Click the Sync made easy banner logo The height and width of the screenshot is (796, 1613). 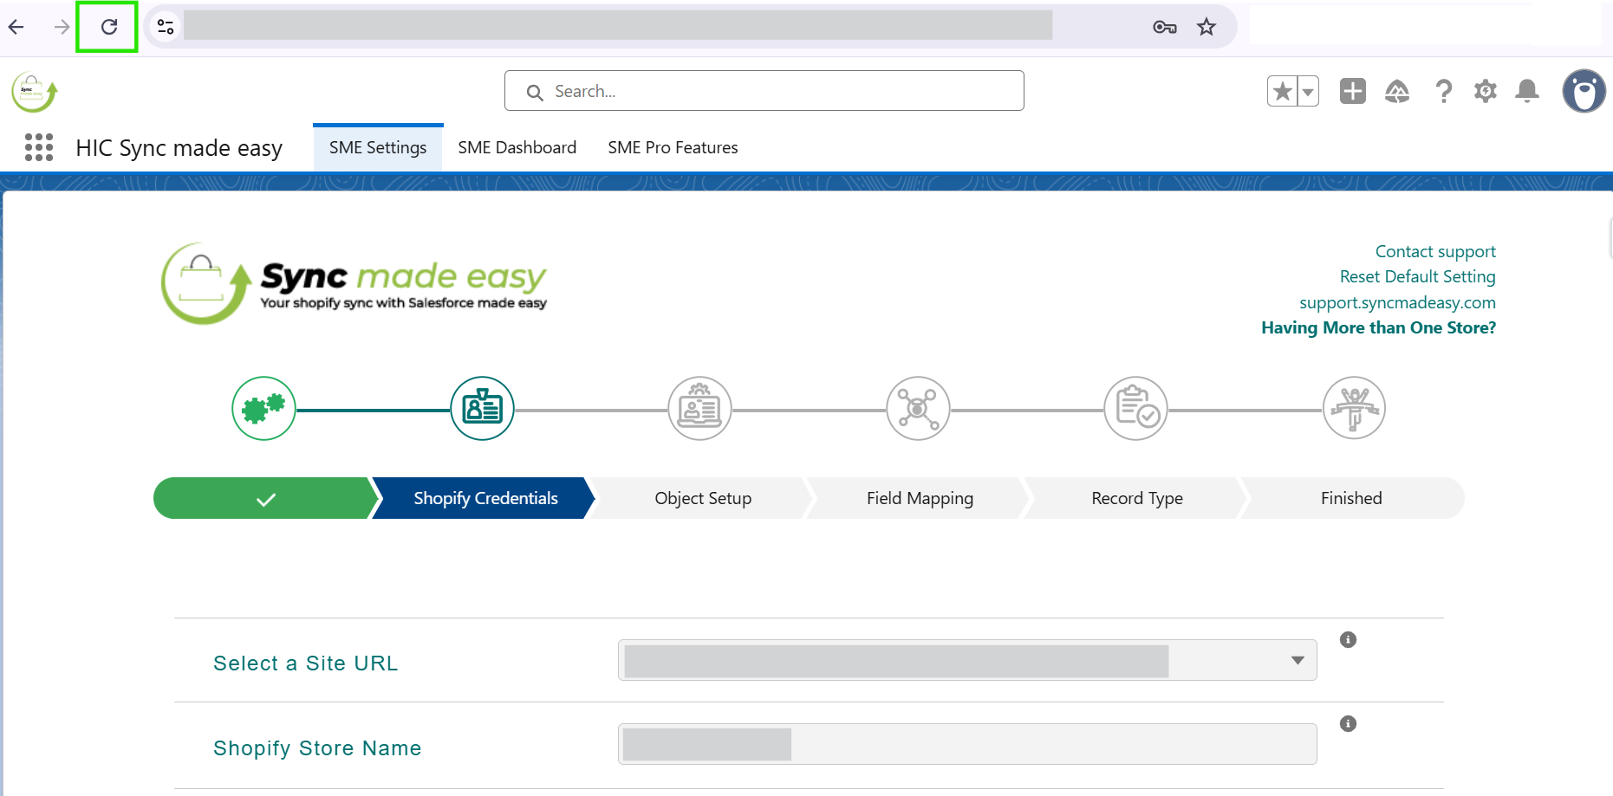click(x=354, y=284)
